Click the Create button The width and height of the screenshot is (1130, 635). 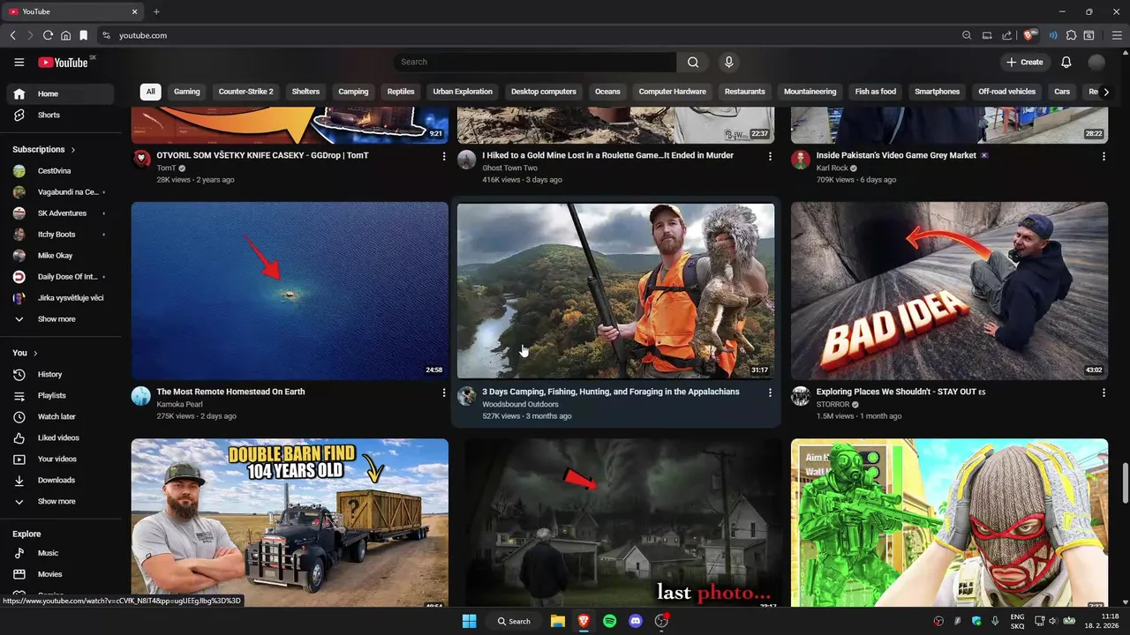[x=1025, y=62]
